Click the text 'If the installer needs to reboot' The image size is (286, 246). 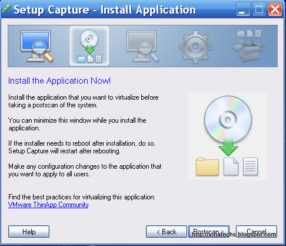pyautogui.click(x=49, y=143)
